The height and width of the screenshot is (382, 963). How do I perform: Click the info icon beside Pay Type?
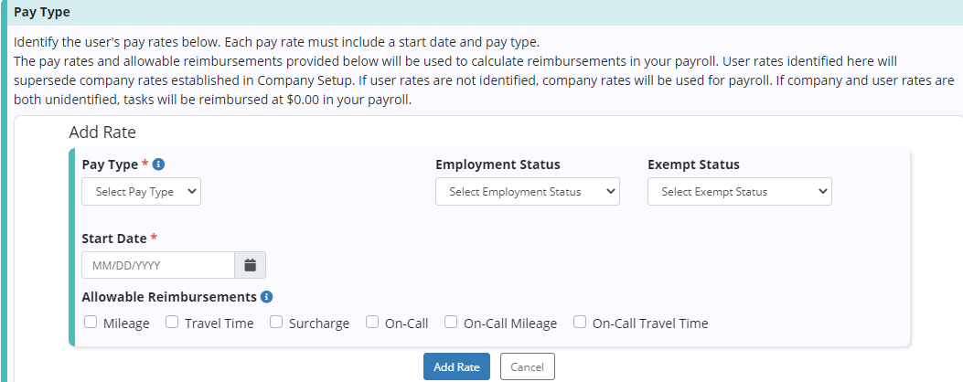click(x=159, y=164)
